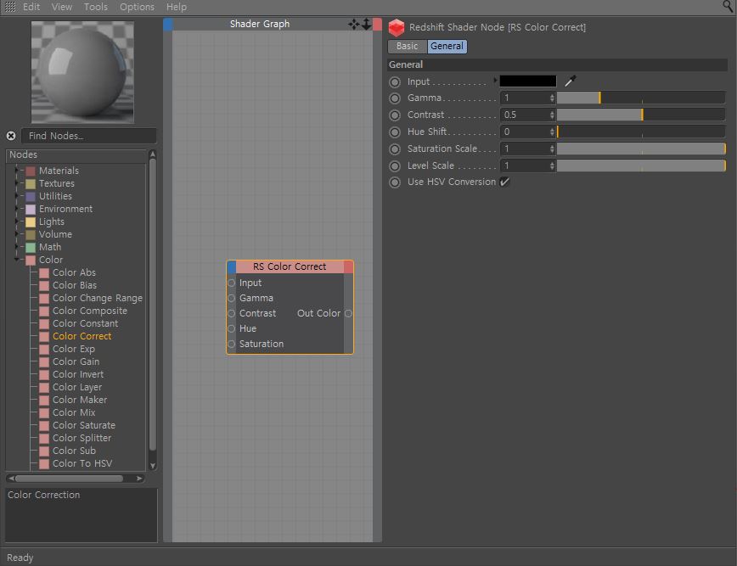737x566 pixels.
Task: Click the Hue Shift slider track
Action: pyautogui.click(x=641, y=132)
